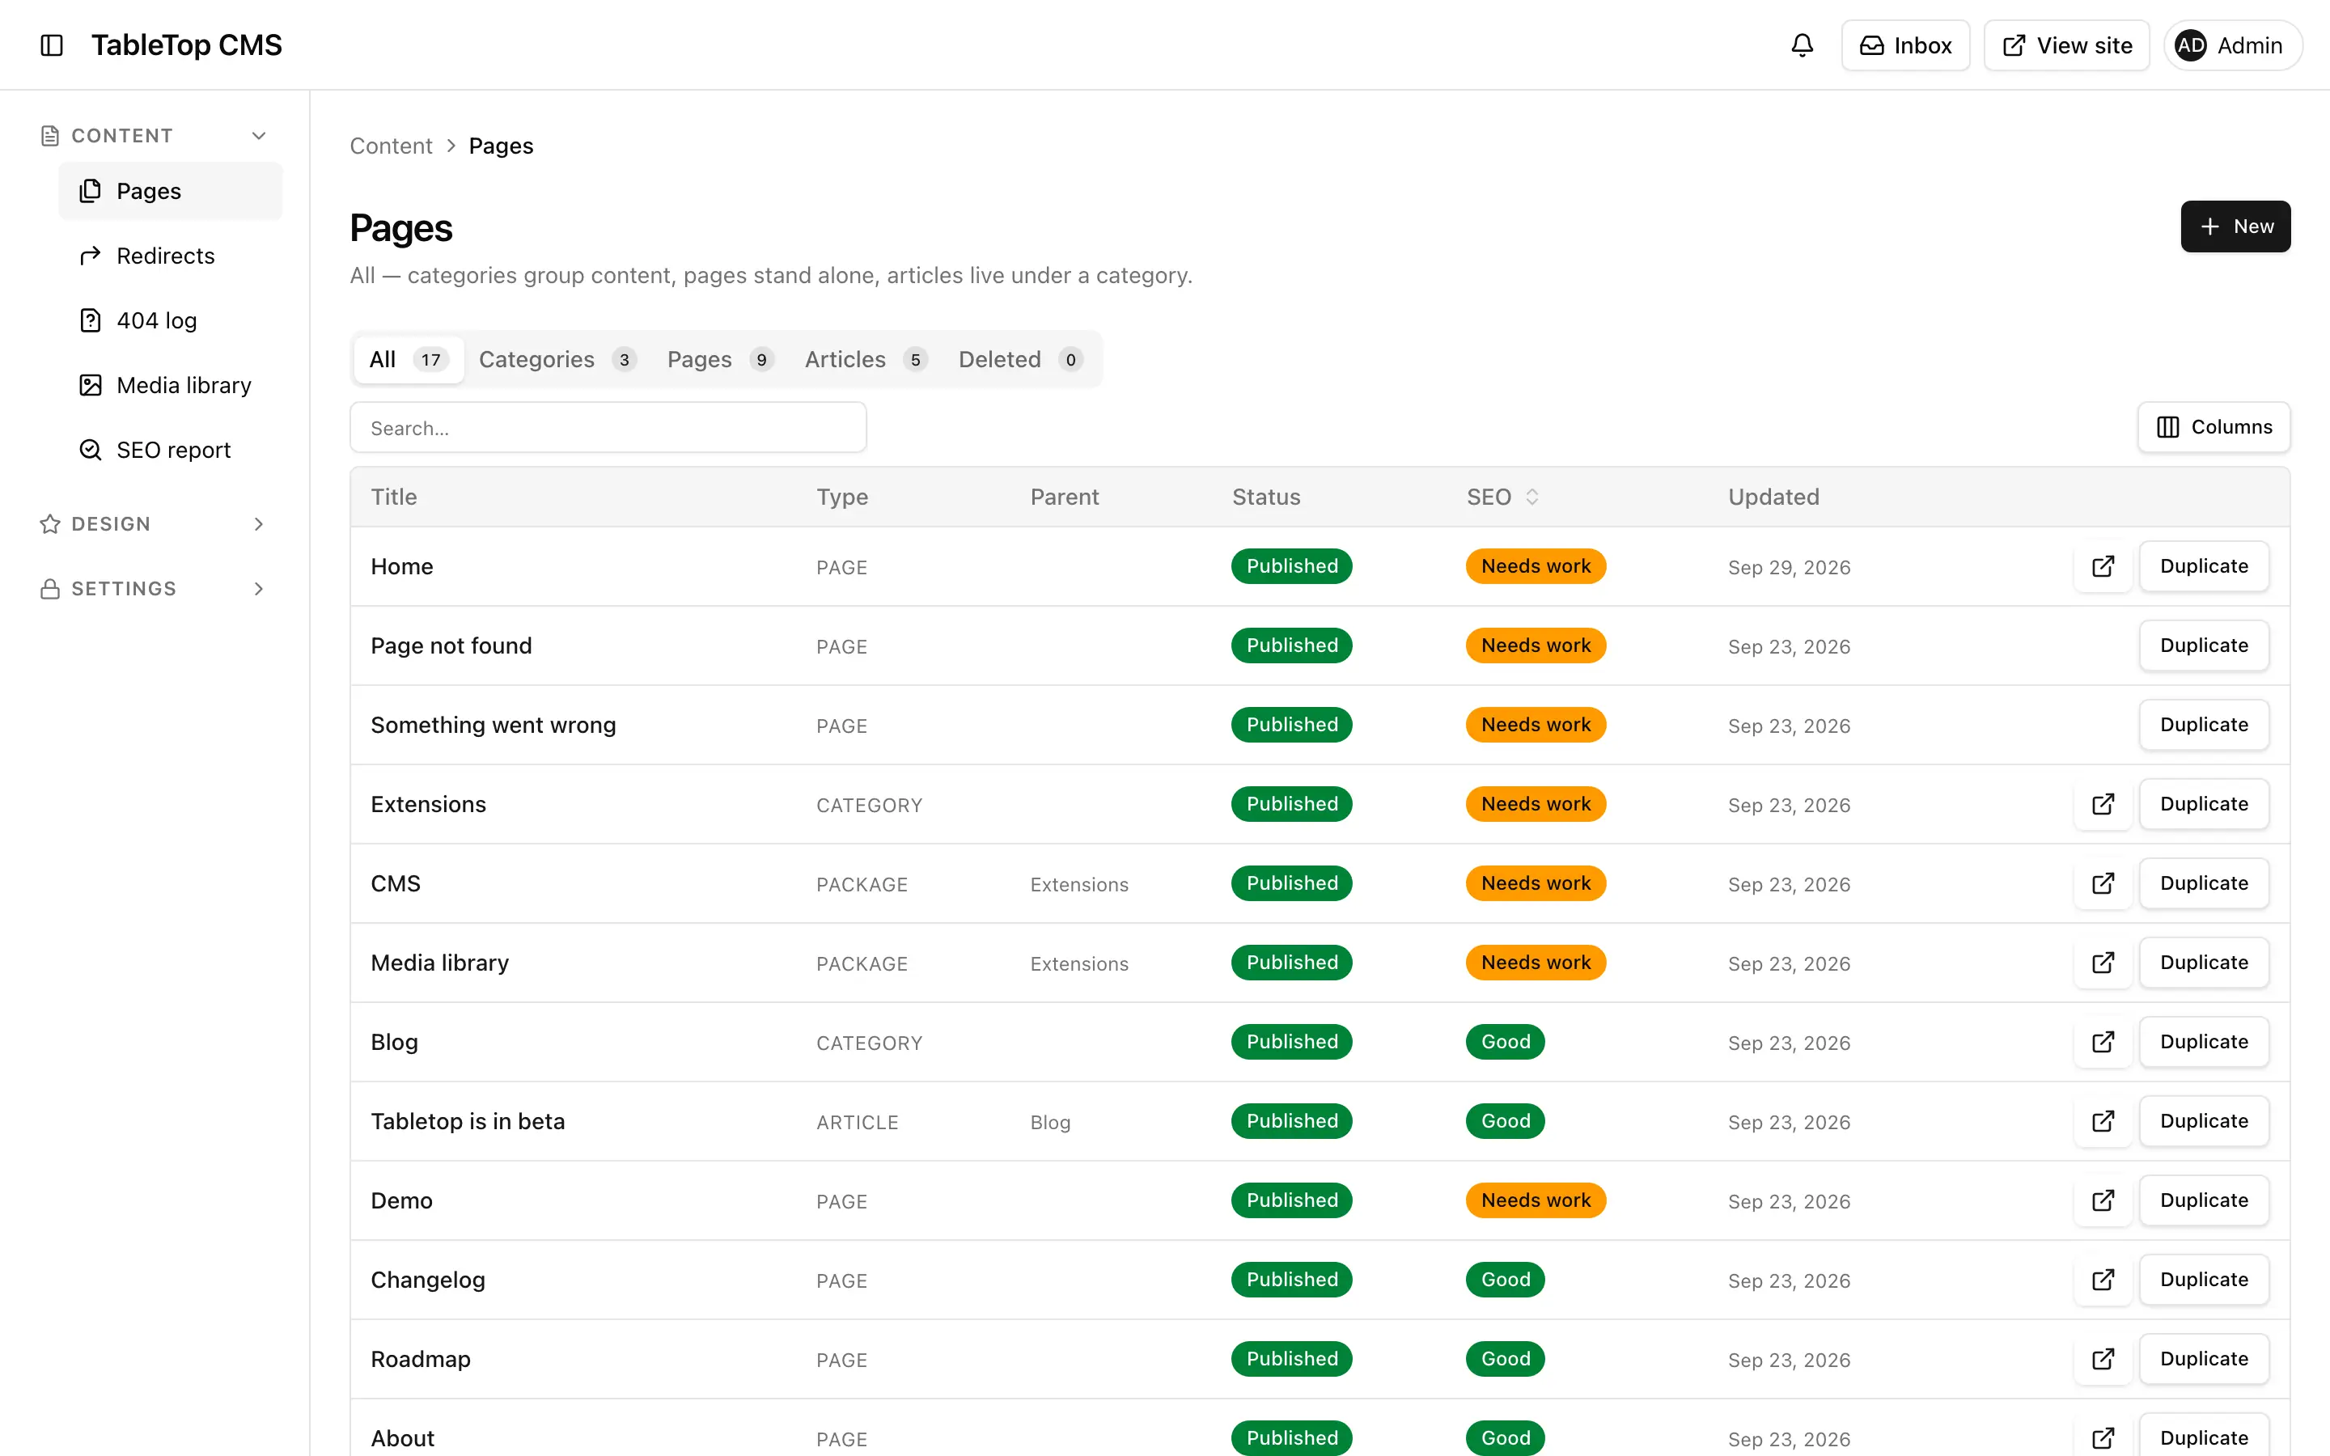The image size is (2330, 1456).
Task: Open external link for Roadmap row
Action: (x=2103, y=1359)
